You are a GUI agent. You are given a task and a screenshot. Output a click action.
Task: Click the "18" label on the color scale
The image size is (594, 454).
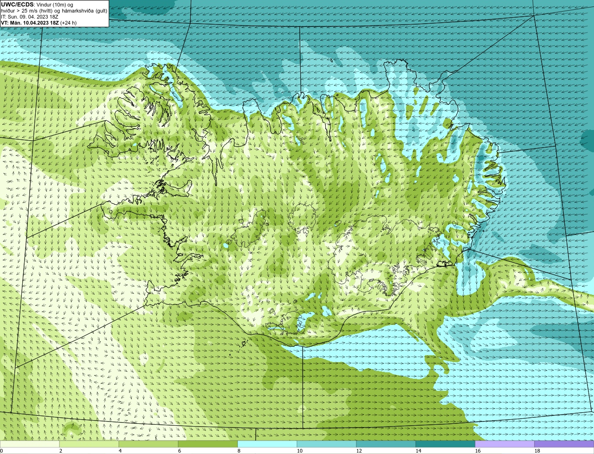point(537,451)
